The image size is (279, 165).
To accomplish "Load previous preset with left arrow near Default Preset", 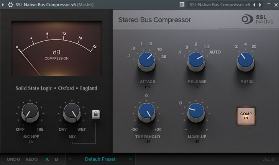I will pos(70,159).
